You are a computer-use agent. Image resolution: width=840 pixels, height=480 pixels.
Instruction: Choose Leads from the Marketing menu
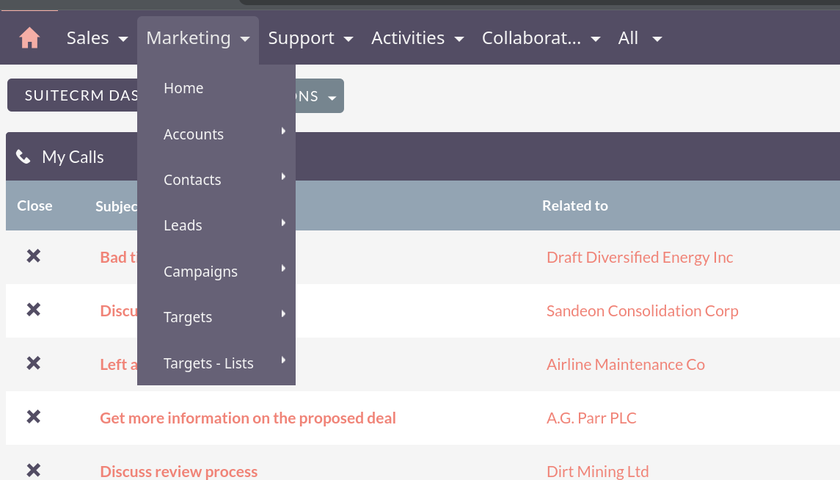183,225
